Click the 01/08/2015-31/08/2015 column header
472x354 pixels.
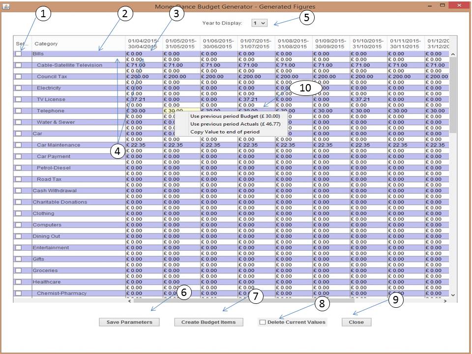click(x=294, y=44)
